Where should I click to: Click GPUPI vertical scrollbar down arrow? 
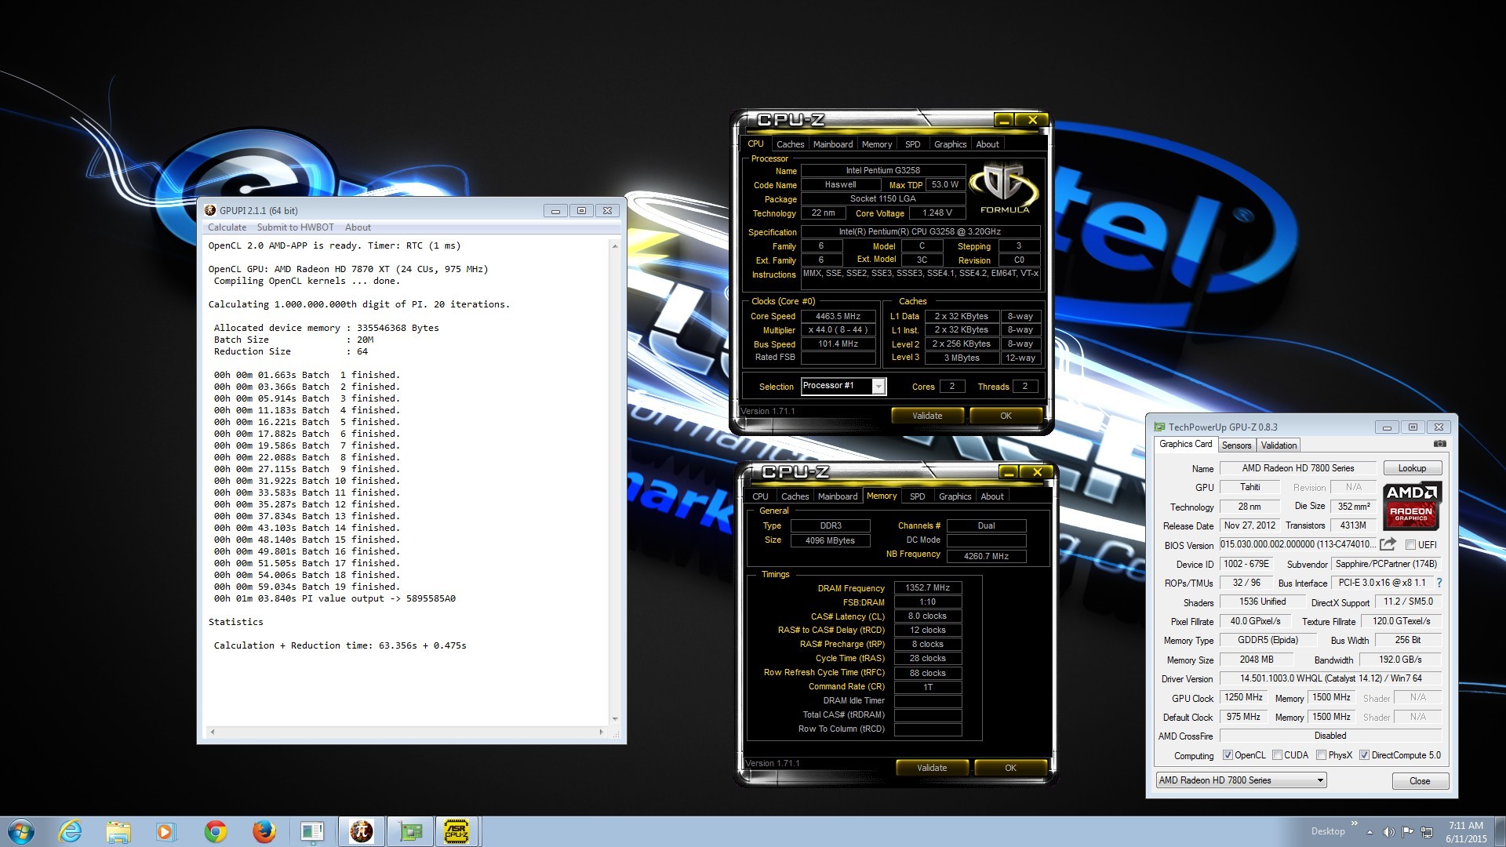coord(615,718)
